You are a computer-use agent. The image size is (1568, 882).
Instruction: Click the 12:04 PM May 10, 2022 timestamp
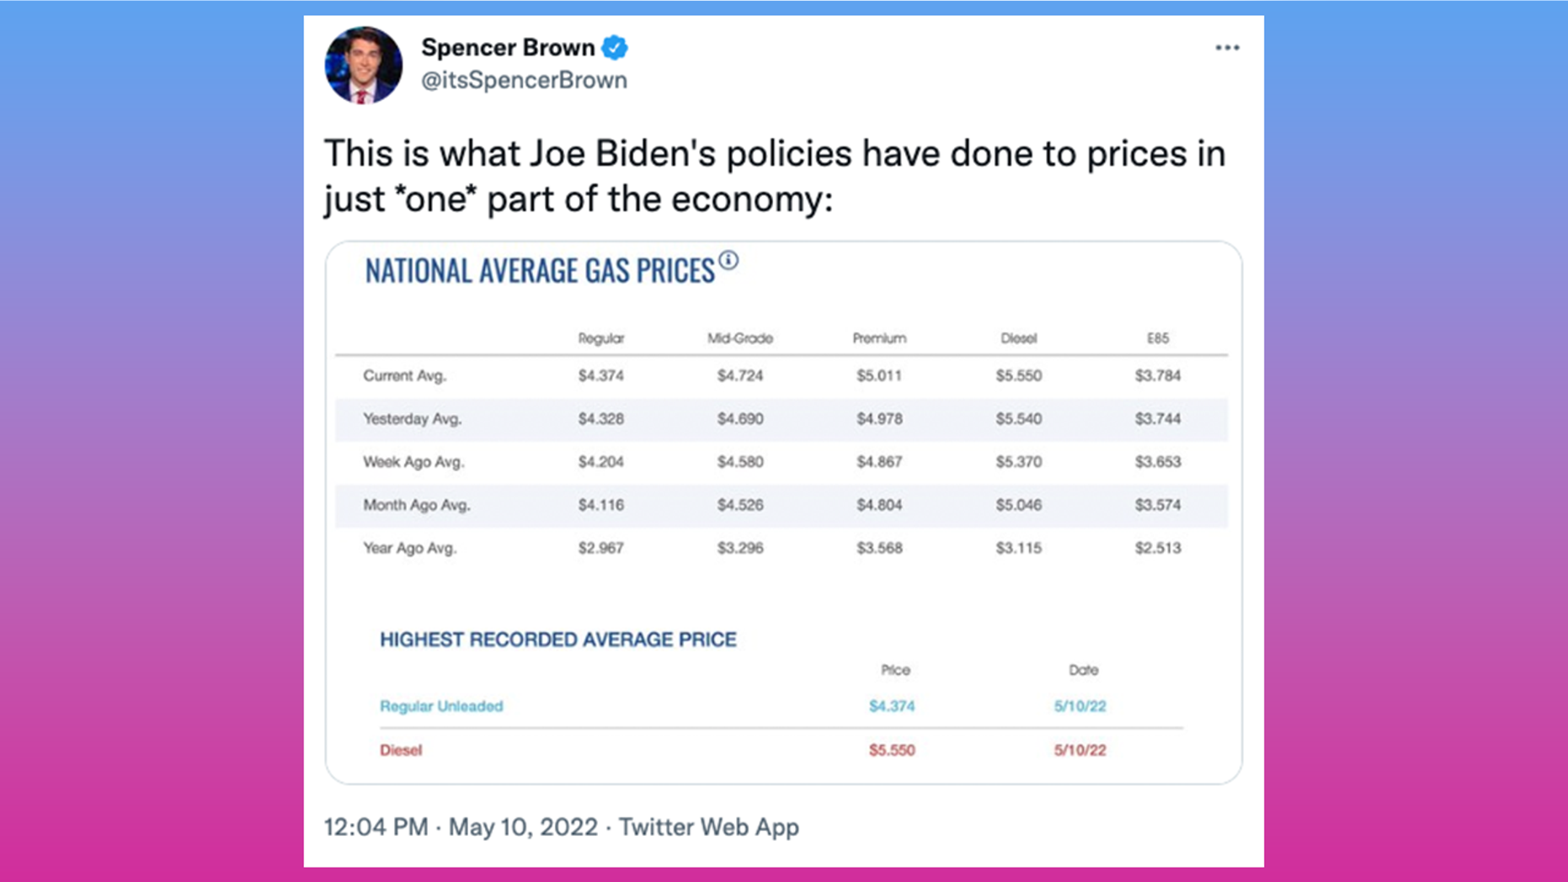(461, 827)
